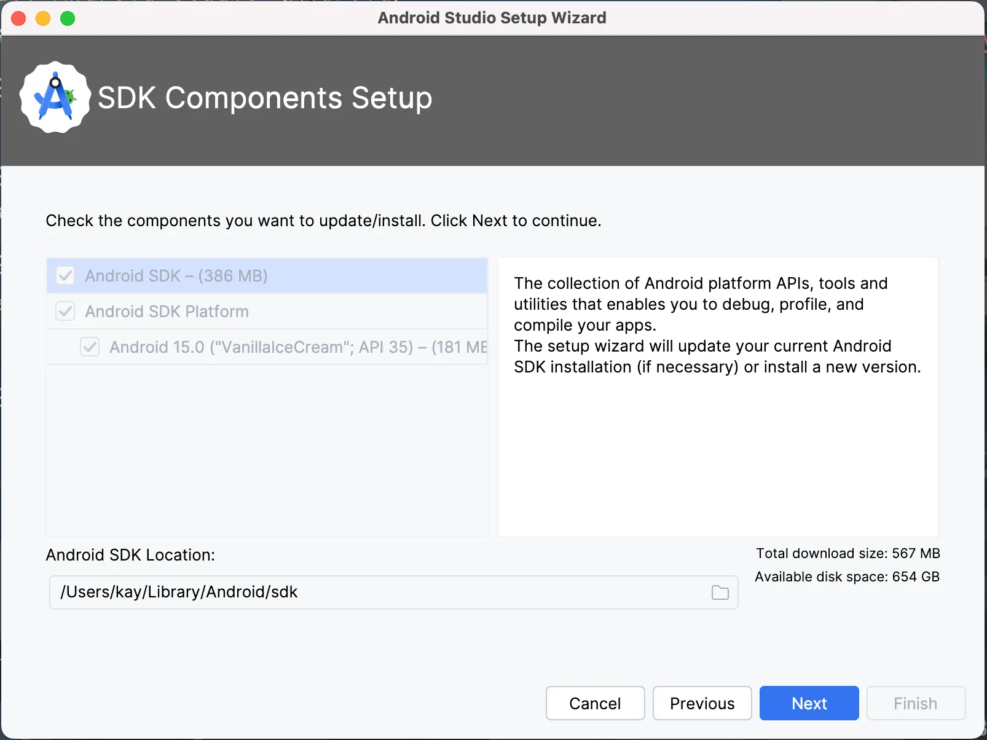The height and width of the screenshot is (740, 987).
Task: Click the Android Studio logo icon
Action: coord(55,98)
